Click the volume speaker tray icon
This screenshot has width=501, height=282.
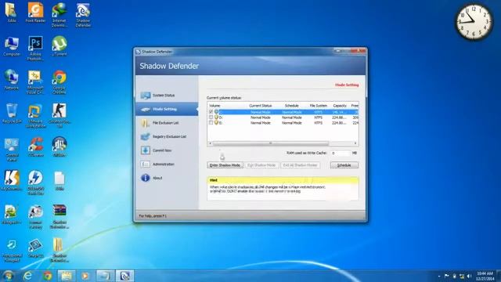[469, 276]
